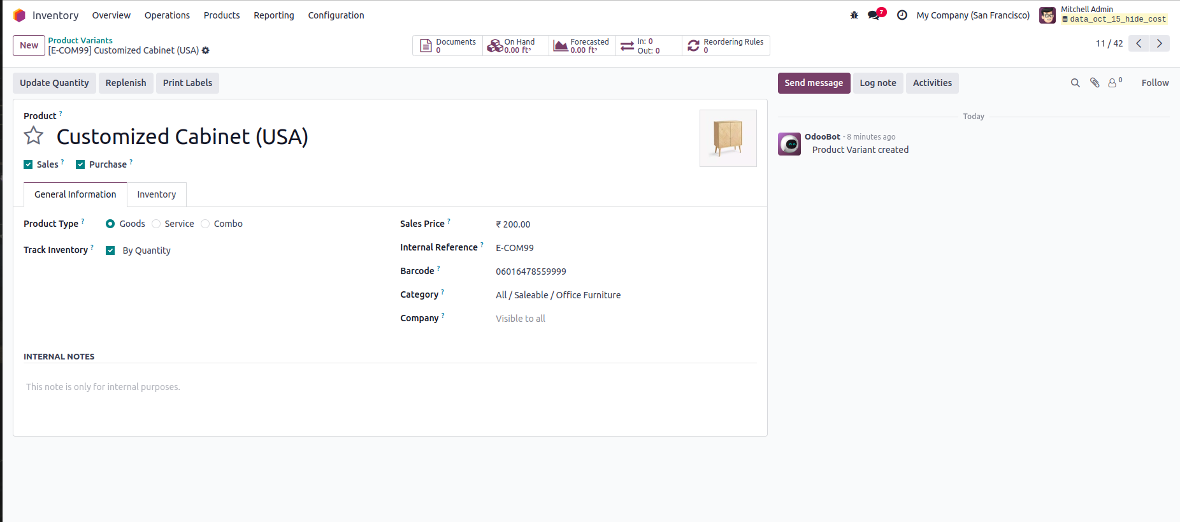Click the Product Variants breadcrumb link
1180x522 pixels.
coord(80,40)
